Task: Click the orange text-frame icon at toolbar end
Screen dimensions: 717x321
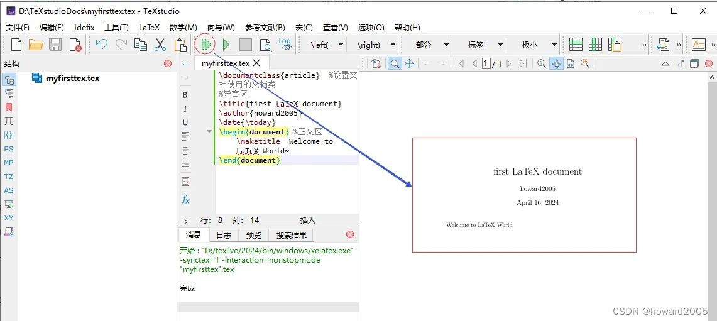Action: [x=699, y=45]
